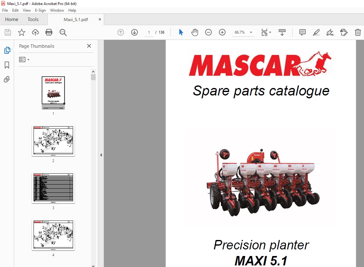Switch to the Tools tab
This screenshot has height=267, width=364.
pyautogui.click(x=33, y=19)
